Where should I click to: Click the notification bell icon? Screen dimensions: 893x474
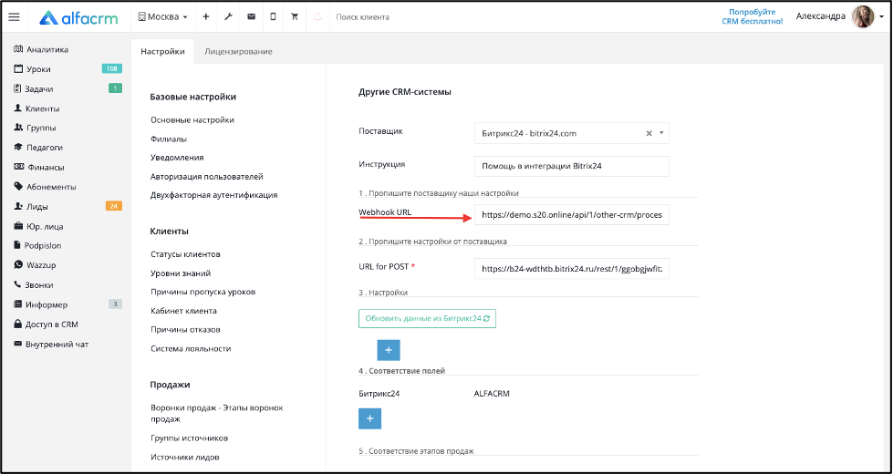click(x=317, y=17)
